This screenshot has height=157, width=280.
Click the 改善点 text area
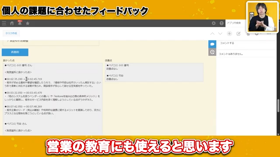154,72
